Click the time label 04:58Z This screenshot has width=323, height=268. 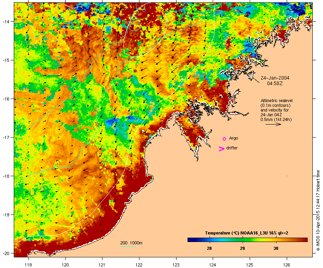pos(275,84)
